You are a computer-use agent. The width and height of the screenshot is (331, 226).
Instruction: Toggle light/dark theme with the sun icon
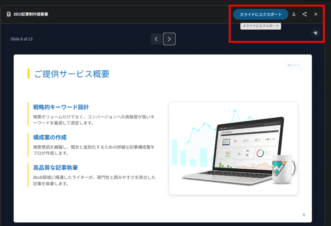pos(315,33)
